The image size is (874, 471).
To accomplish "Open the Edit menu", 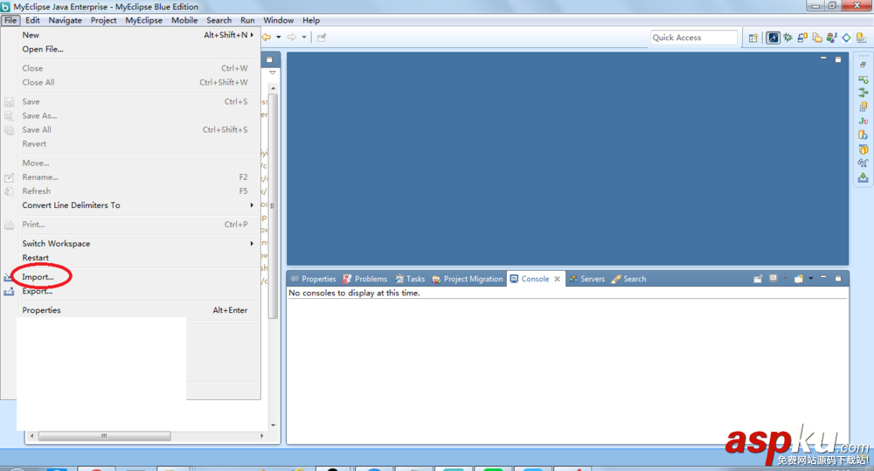I will [x=32, y=20].
